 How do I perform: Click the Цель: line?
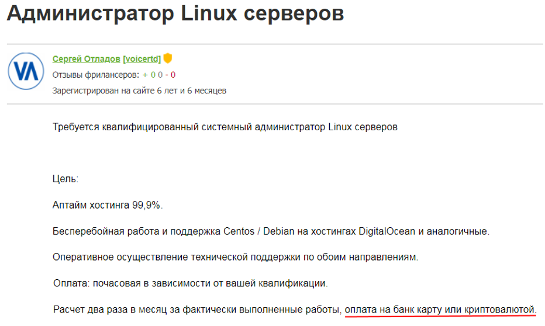coord(65,179)
